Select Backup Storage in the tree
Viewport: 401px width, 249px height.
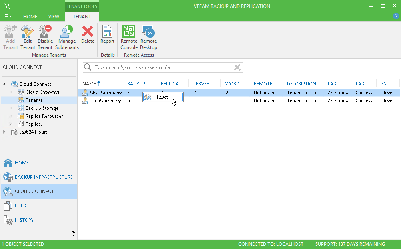click(42, 108)
